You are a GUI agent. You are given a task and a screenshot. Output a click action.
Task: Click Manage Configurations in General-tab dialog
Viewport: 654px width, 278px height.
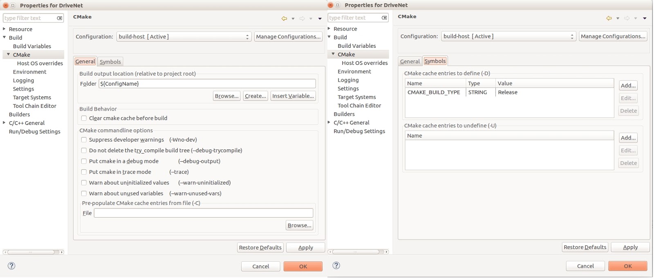click(288, 37)
